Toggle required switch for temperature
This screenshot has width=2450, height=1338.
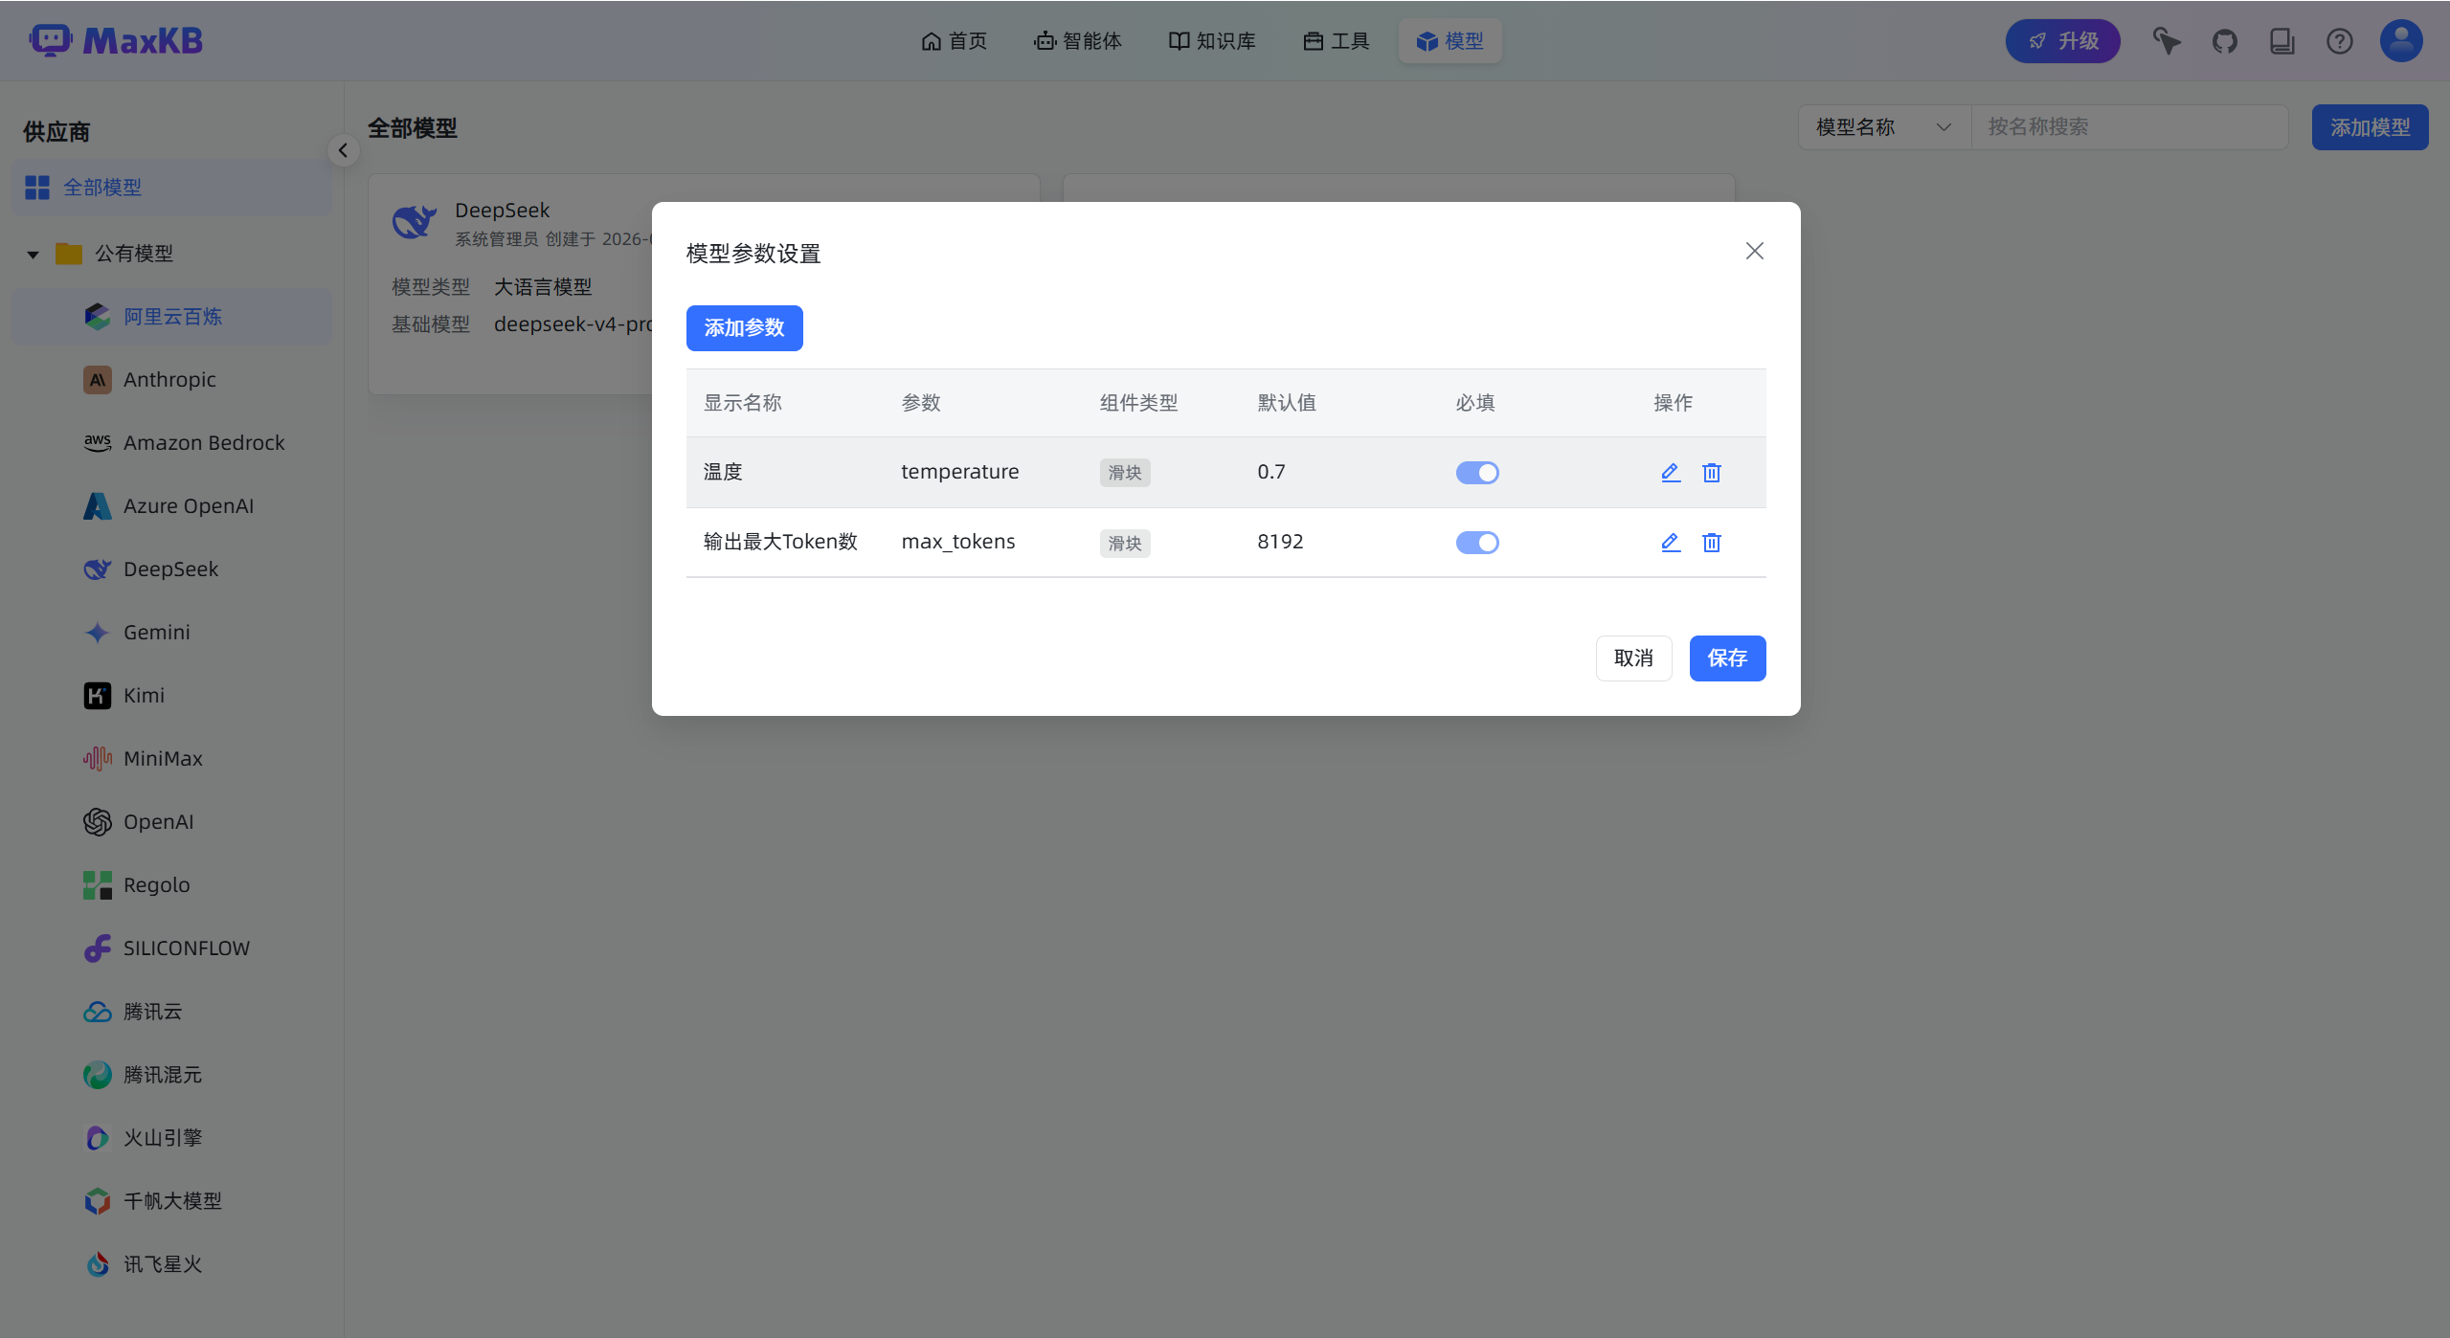[x=1477, y=473]
